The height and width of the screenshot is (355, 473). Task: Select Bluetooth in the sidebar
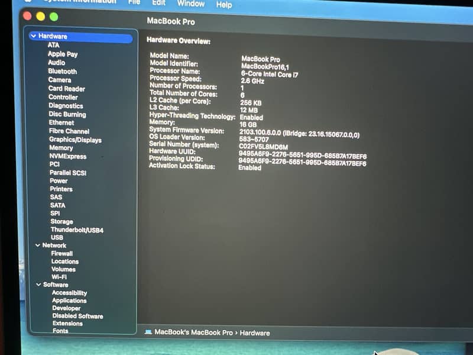pyautogui.click(x=63, y=71)
